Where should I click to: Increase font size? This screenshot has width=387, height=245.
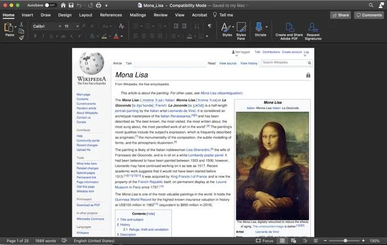(x=84, y=26)
